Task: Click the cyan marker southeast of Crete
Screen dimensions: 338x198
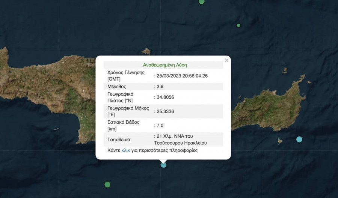Action: point(299,139)
